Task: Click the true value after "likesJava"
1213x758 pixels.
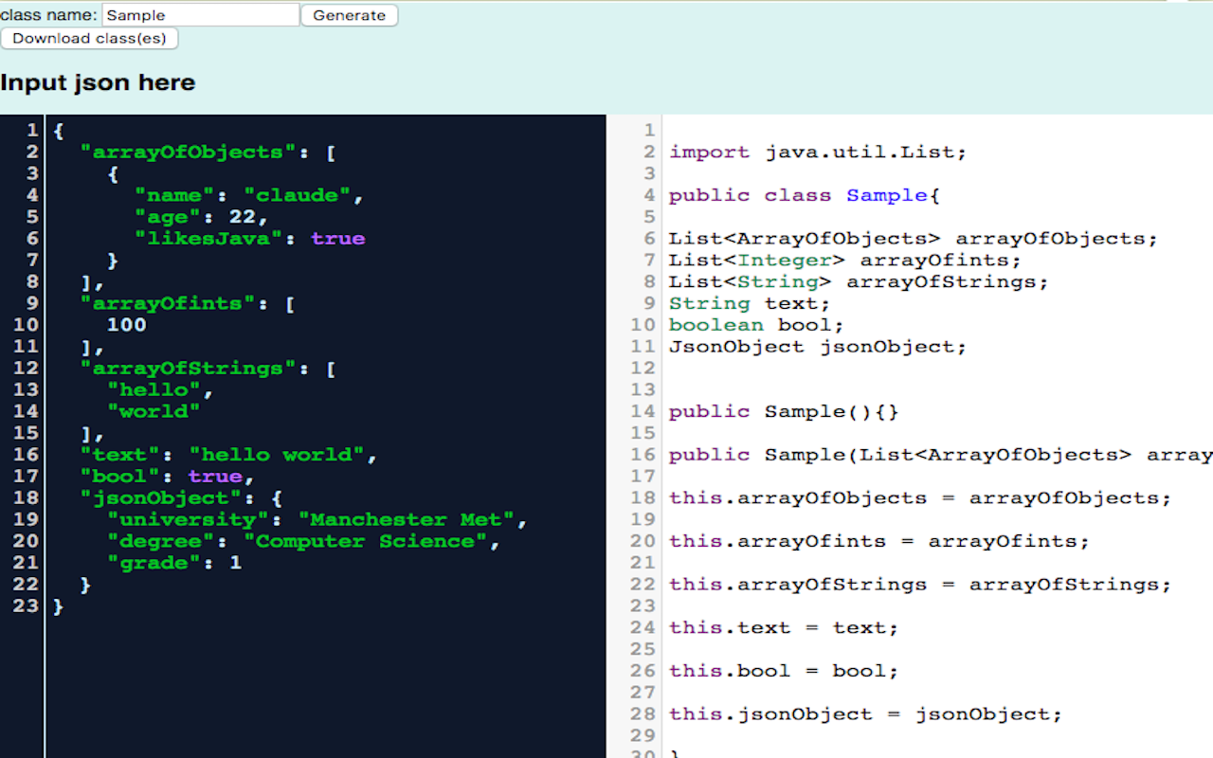Action: [x=338, y=239]
